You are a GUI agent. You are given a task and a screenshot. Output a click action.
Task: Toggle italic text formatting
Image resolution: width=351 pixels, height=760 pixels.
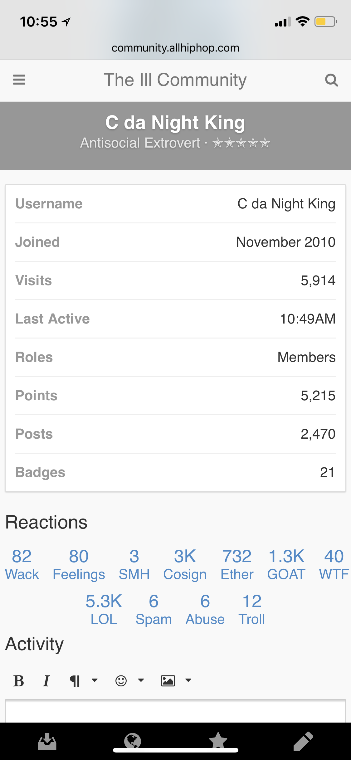click(46, 681)
